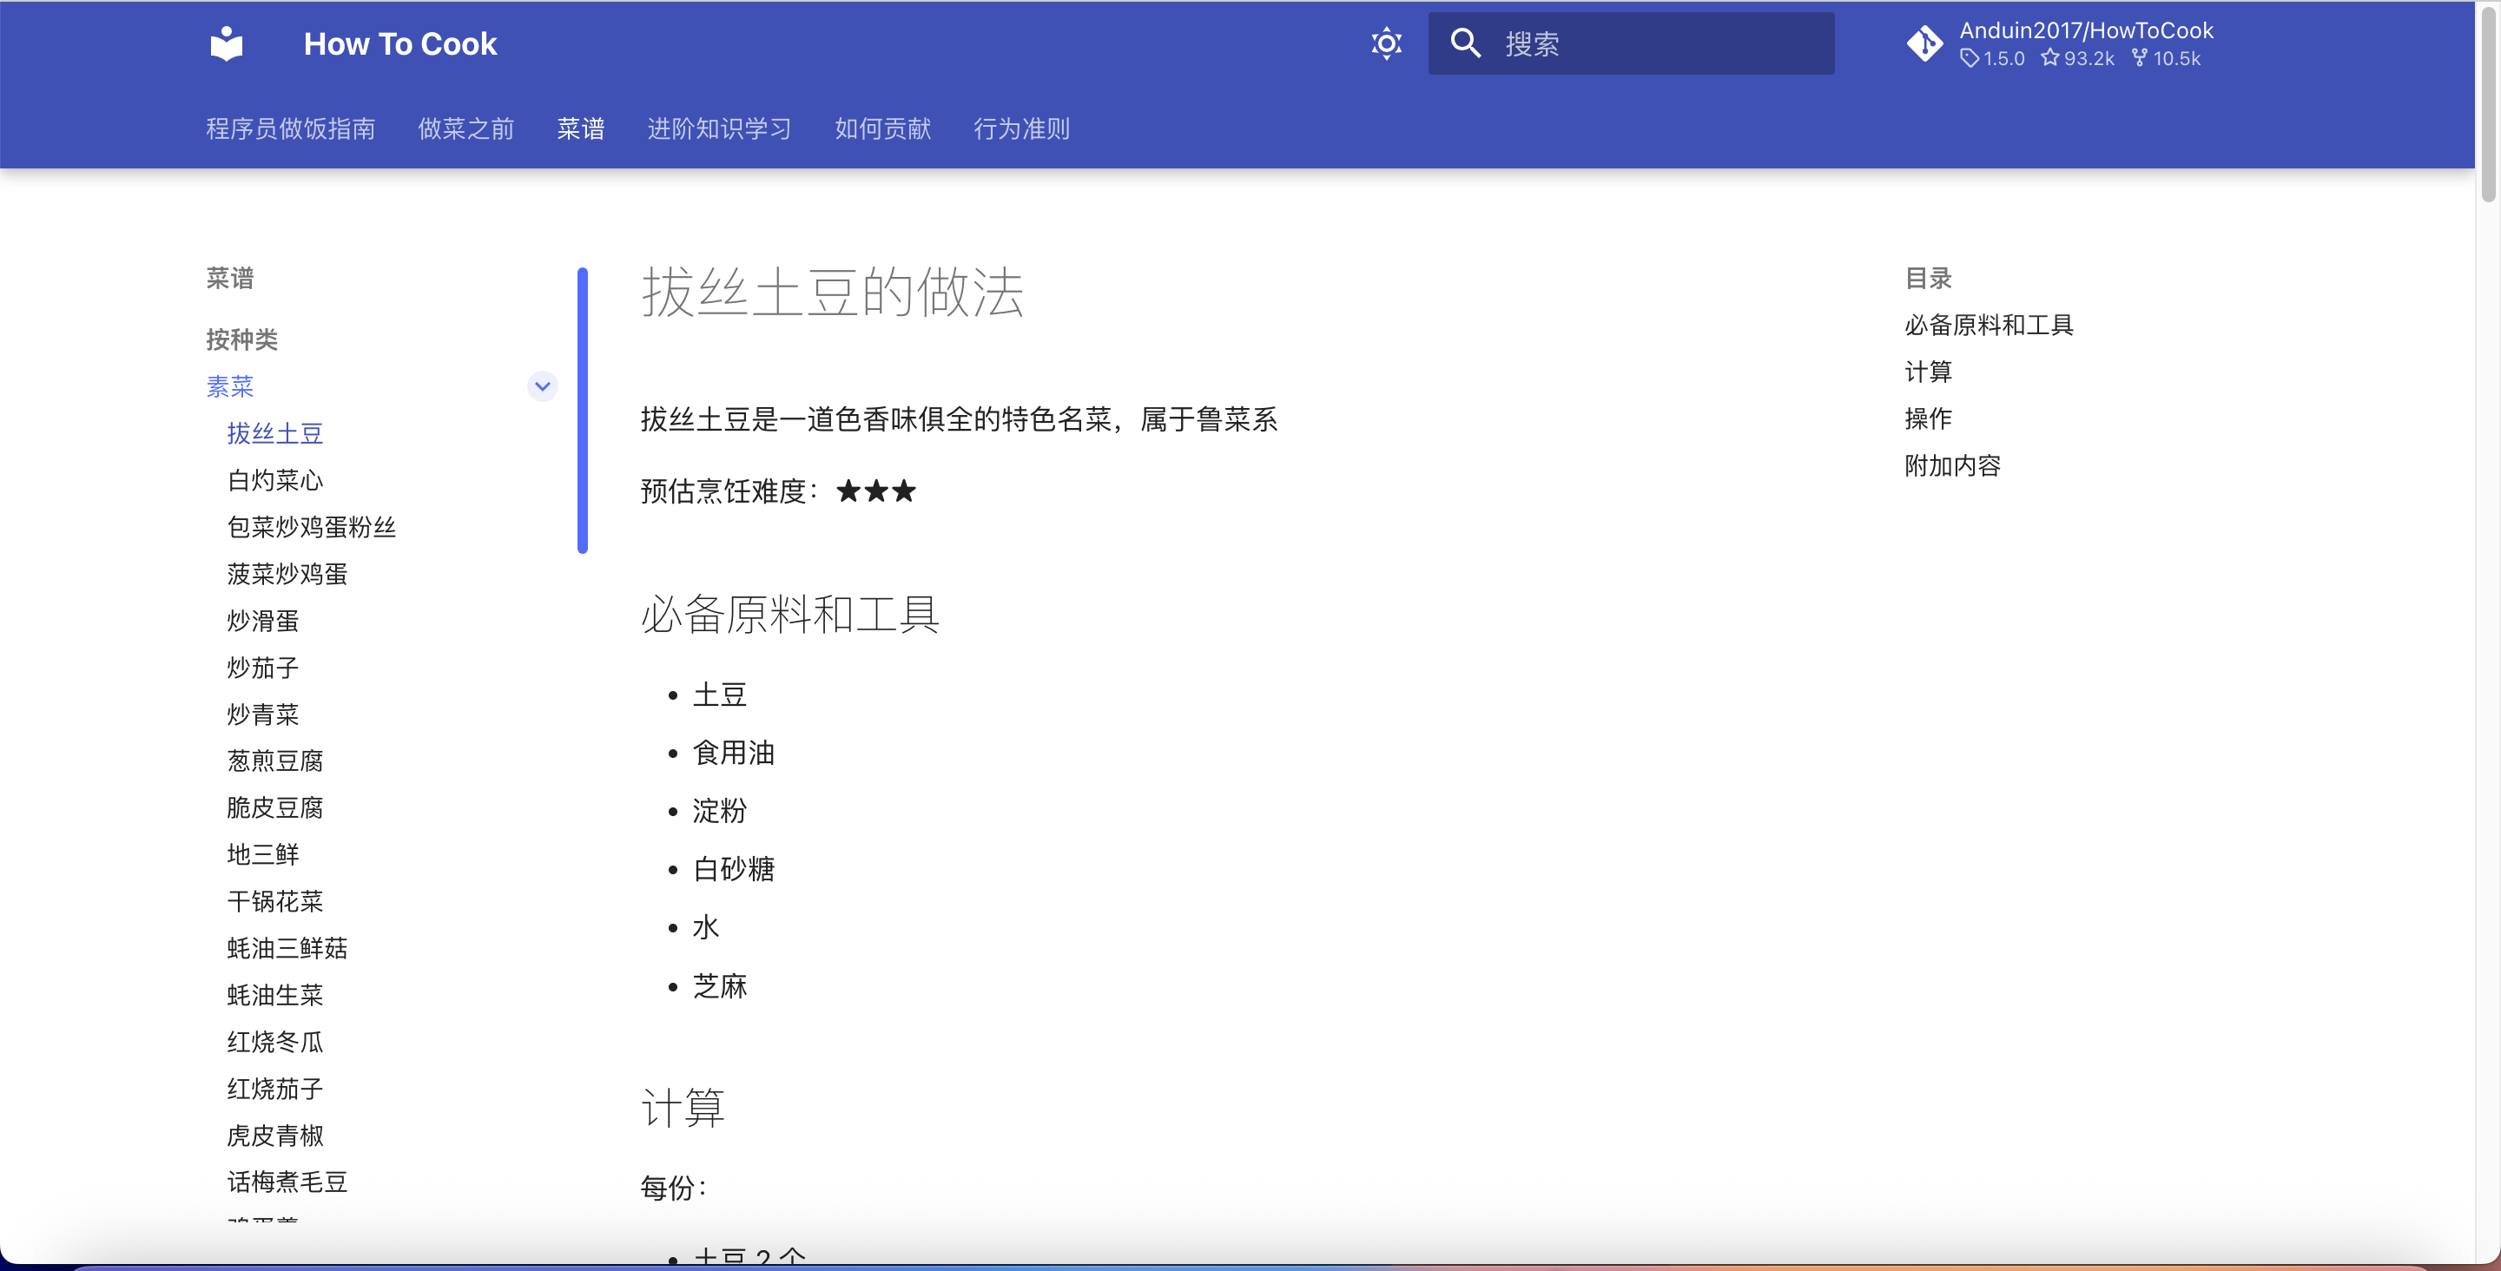Screen dimensions: 2501x1271
Task: Open the 进阶知识学习 tab
Action: [x=719, y=129]
